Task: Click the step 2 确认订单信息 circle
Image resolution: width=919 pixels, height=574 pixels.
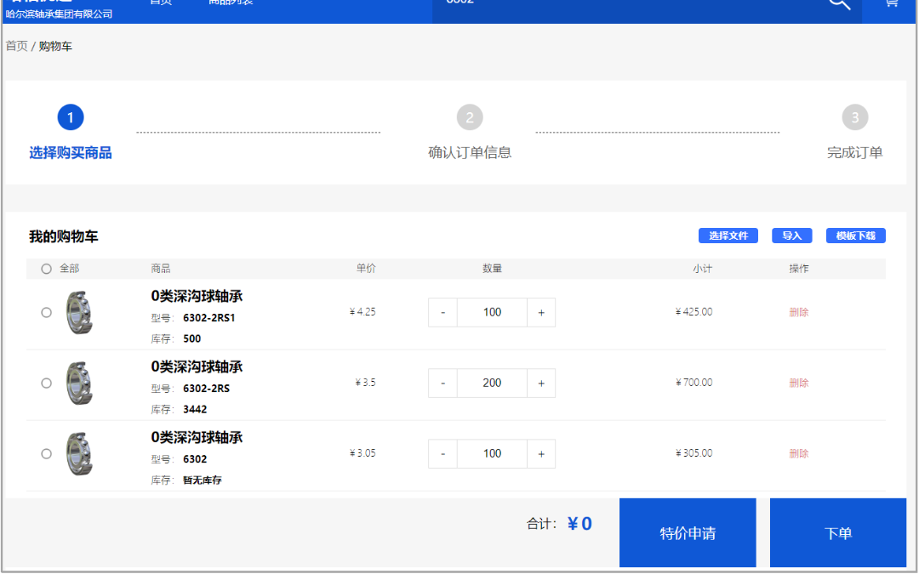Action: click(x=470, y=117)
